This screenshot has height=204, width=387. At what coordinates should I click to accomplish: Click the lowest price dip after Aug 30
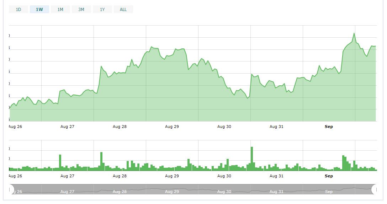click(x=248, y=98)
